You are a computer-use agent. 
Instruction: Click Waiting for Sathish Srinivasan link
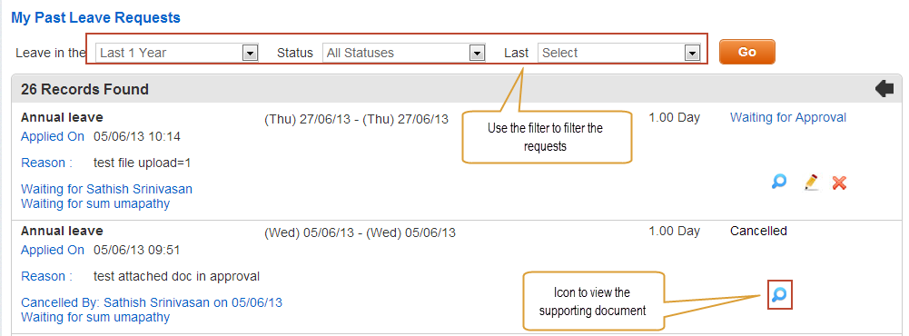[106, 189]
